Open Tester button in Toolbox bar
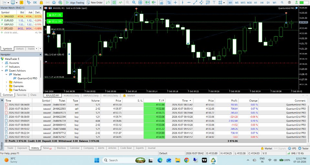This screenshot has width=310, height=165. [x=304, y=148]
